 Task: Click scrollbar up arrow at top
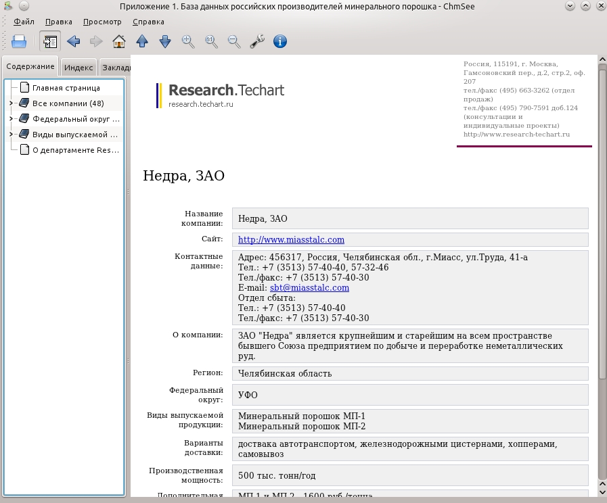602,59
